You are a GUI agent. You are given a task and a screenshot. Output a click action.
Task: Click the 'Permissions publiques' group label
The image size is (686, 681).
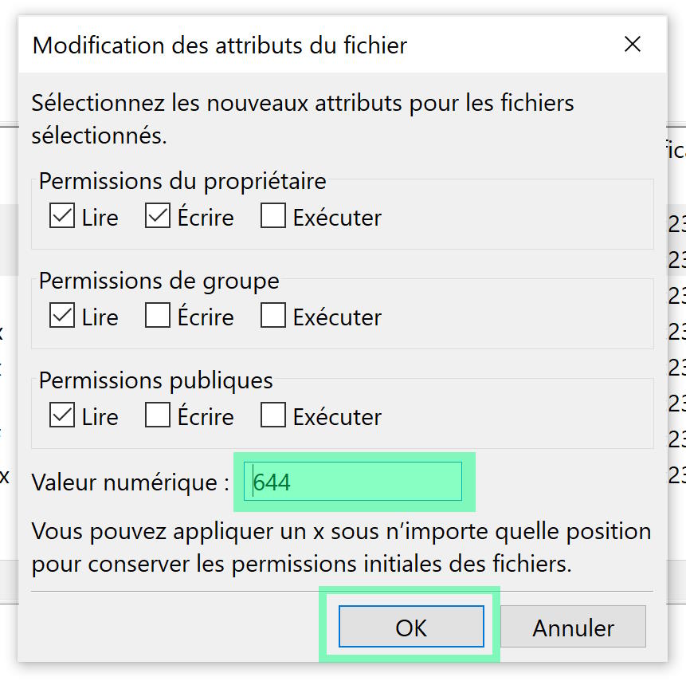point(156,380)
